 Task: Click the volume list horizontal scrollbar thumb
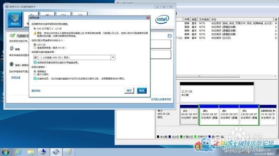[208, 76]
